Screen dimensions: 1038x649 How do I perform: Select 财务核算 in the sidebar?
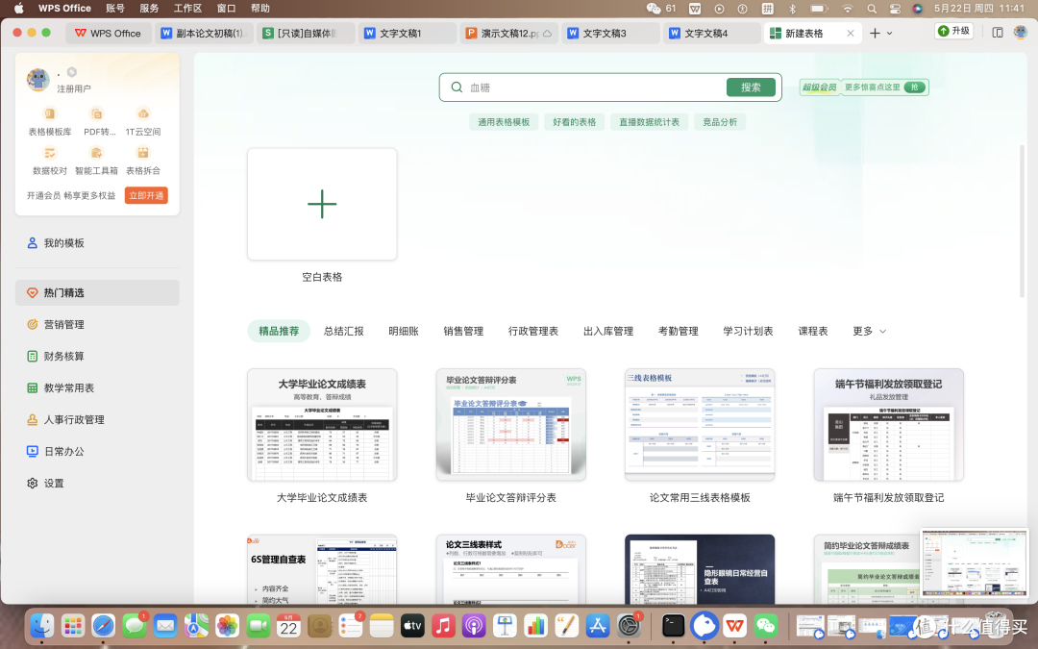[97, 357]
